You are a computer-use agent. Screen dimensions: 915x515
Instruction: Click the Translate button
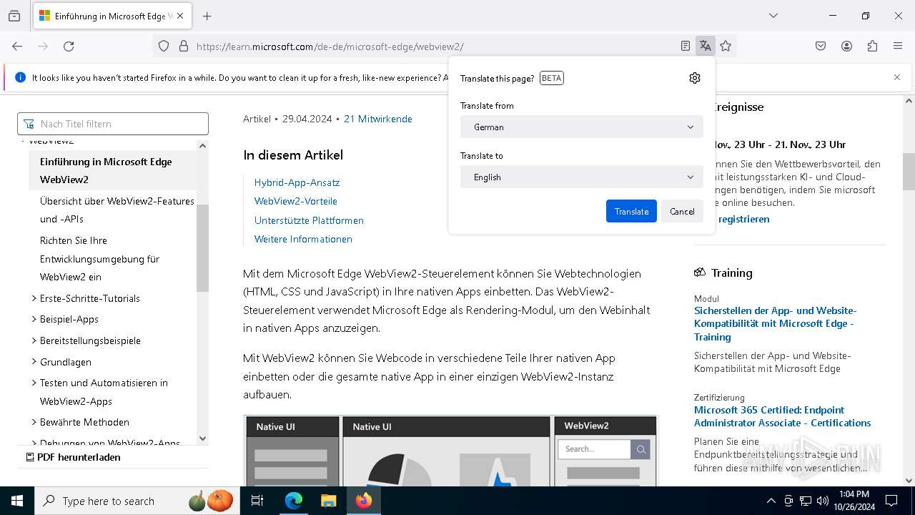pyautogui.click(x=631, y=211)
